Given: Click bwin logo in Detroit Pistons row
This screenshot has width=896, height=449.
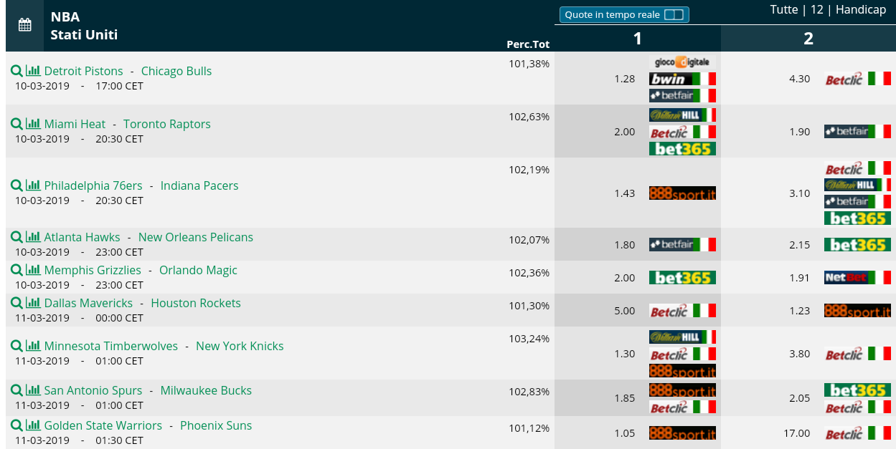Looking at the screenshot, I should coord(682,79).
